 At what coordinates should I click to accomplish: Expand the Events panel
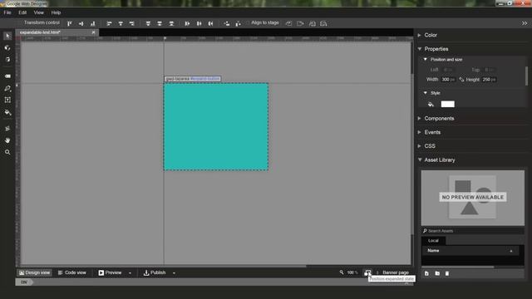pos(420,132)
